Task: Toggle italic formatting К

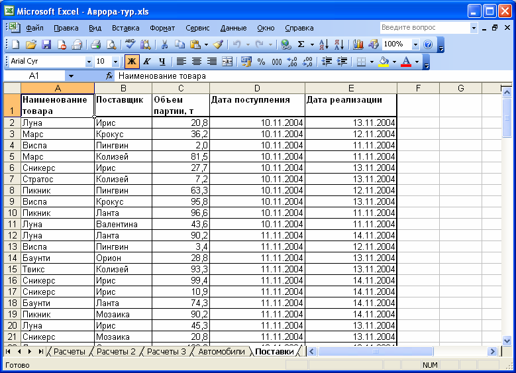Action: (147, 61)
